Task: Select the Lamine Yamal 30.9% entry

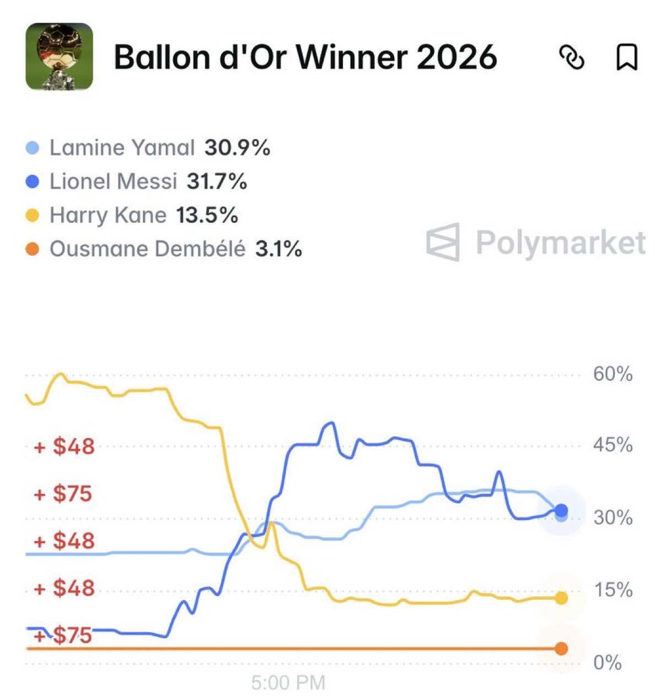Action: coord(148,148)
